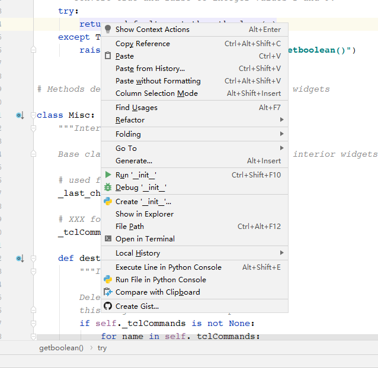Toggle fold marker on 'for name in self' line

(34, 337)
